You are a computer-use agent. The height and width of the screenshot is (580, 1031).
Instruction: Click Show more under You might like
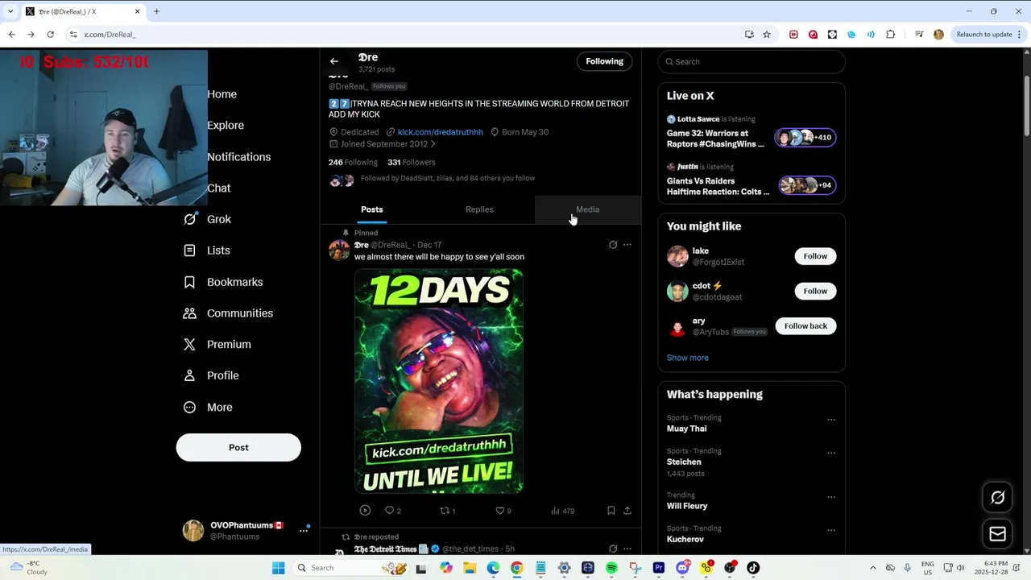point(688,358)
